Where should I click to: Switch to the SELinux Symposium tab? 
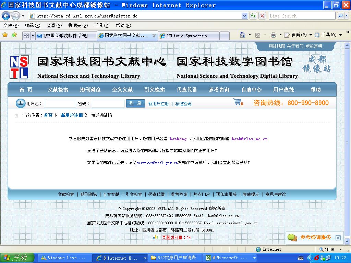[189, 36]
